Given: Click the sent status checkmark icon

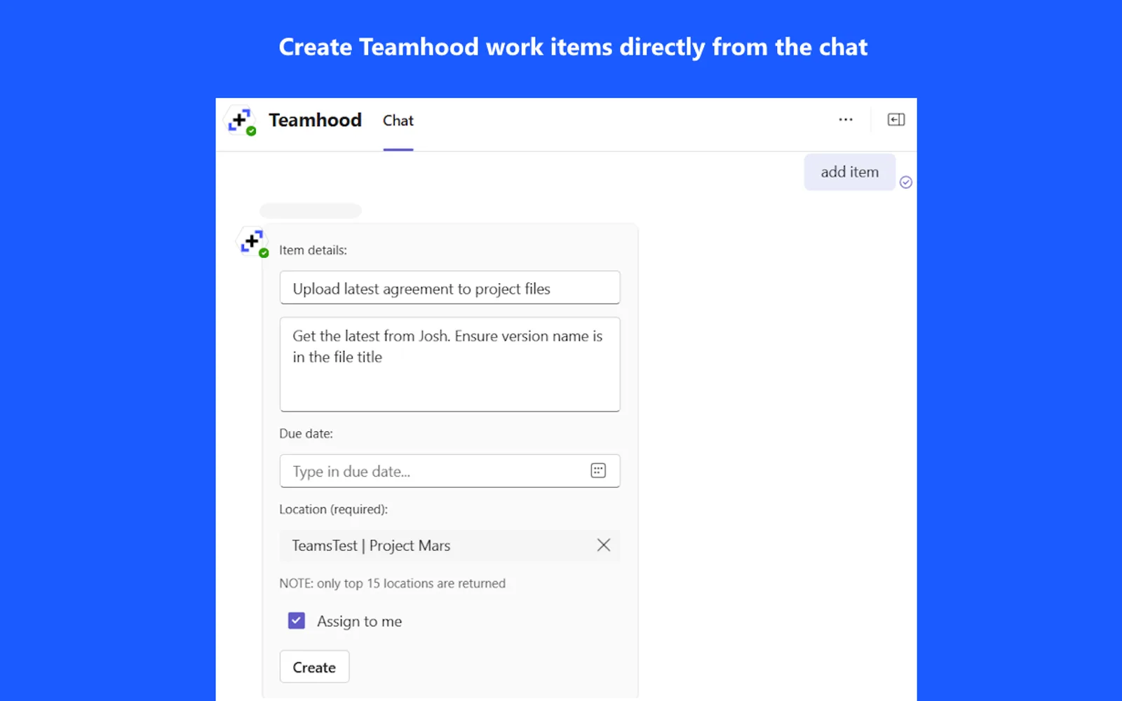Looking at the screenshot, I should (x=906, y=182).
